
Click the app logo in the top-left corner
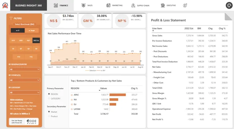(5, 5)
